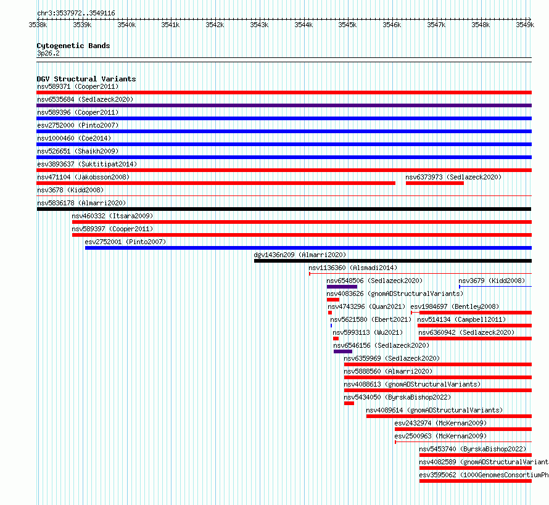Screen dimensions: 549x505
Task: Click esv2752000 (Pinto2007) label
Action: coord(78,125)
